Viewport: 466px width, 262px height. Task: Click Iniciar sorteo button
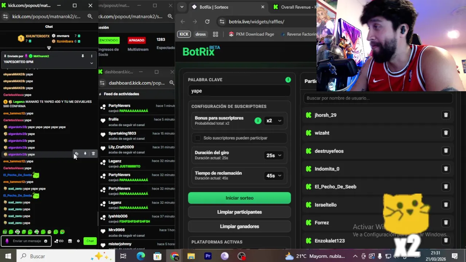point(240,198)
